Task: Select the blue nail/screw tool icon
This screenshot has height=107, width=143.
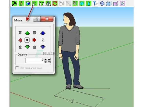Action: pos(95,4)
